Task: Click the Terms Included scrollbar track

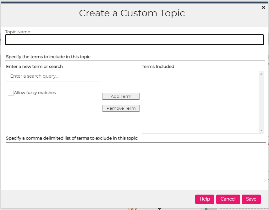Action: click(x=261, y=102)
